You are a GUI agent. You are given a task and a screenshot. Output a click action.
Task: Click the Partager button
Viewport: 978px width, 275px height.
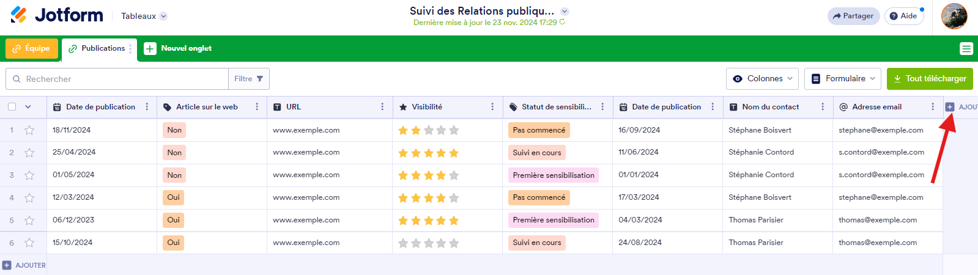[x=853, y=16]
